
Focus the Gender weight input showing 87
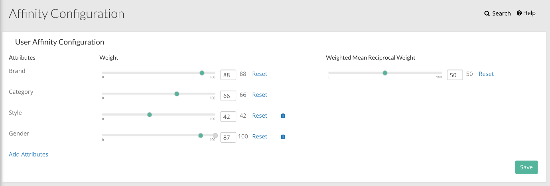coord(228,137)
